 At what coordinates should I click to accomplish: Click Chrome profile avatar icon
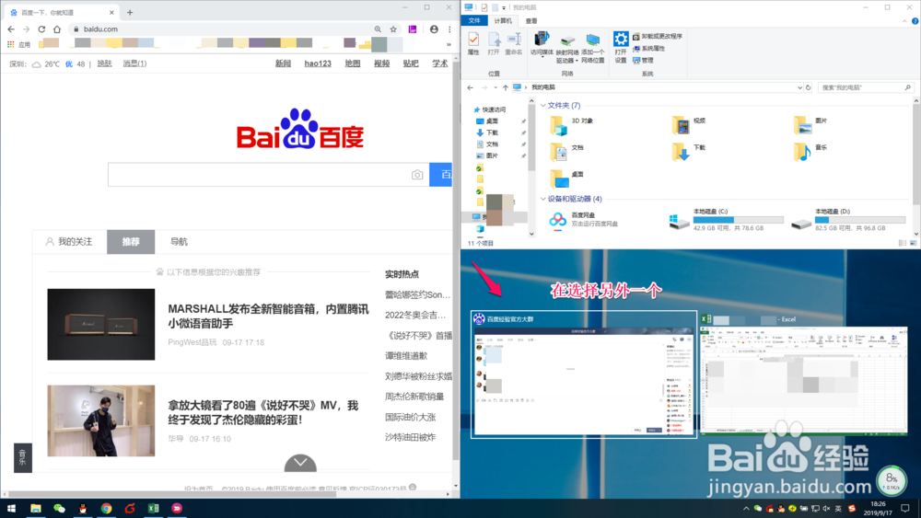click(434, 29)
